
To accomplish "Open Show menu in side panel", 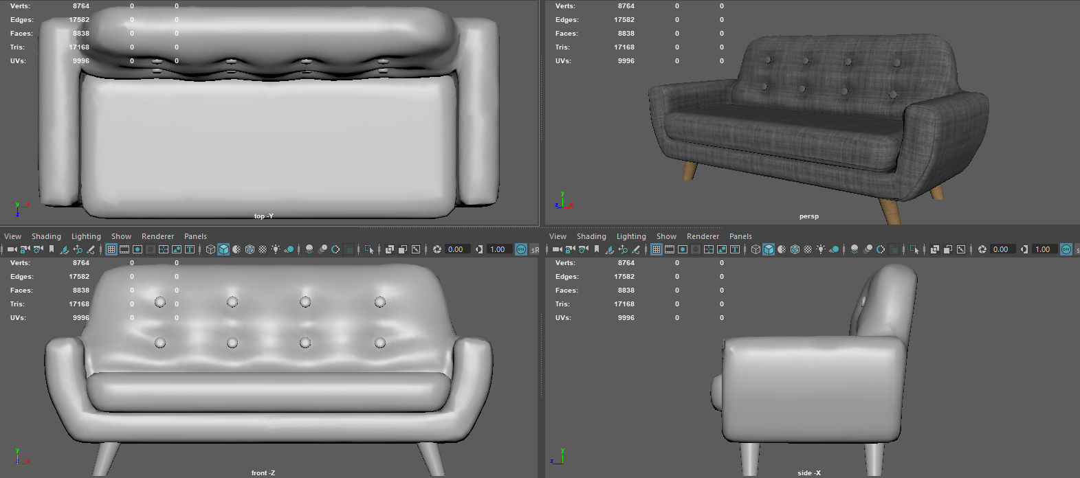I will pos(666,236).
